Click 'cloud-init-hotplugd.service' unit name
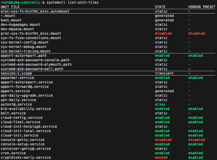 (x=29, y=126)
